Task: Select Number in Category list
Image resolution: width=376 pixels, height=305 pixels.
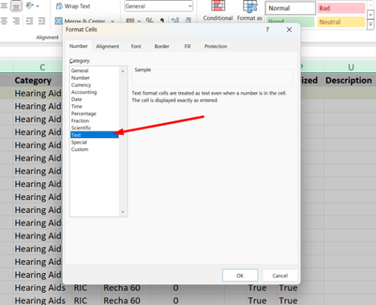Action: pyautogui.click(x=95, y=78)
